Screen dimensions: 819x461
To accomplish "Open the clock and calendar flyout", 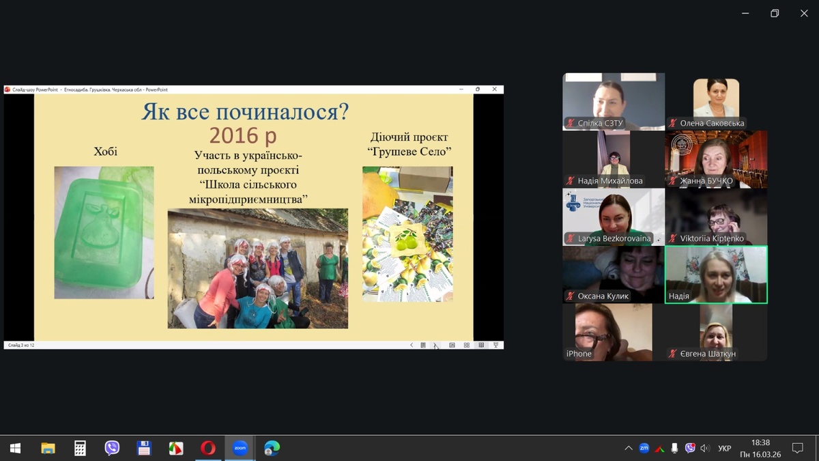I will click(x=760, y=448).
